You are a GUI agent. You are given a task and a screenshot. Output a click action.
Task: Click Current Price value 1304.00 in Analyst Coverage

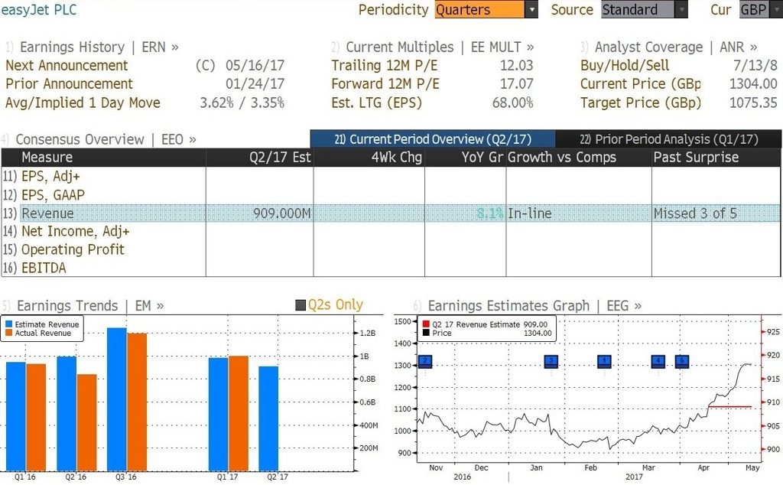pos(753,84)
